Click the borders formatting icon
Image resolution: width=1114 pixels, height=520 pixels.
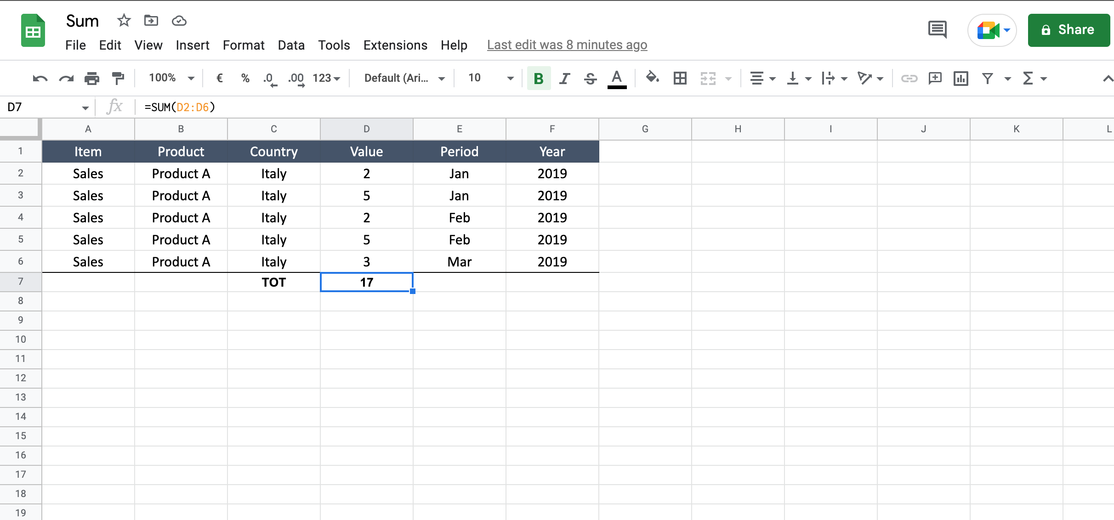click(679, 78)
